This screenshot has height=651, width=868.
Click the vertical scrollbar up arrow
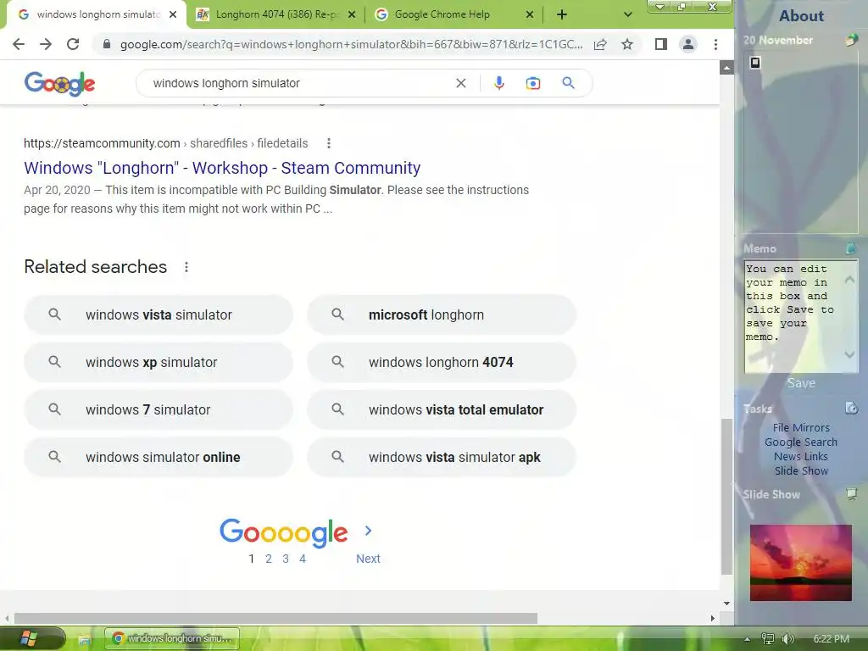(726, 68)
